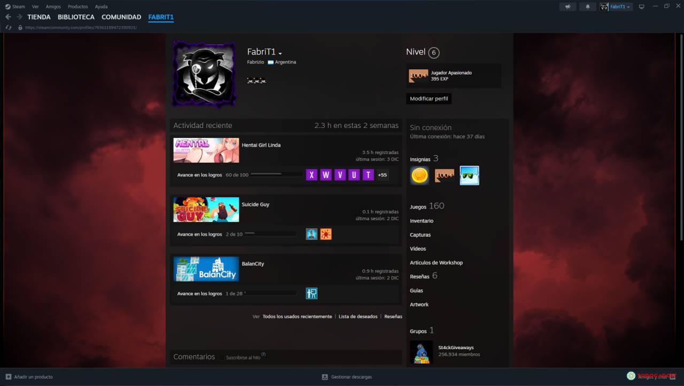Viewport: 684px width, 386px height.
Task: Open the U achievement icon
Action: click(354, 175)
